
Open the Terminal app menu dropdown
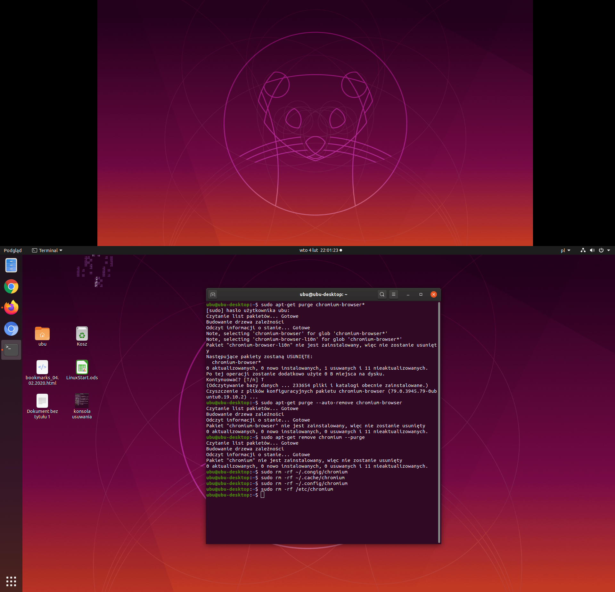[47, 250]
